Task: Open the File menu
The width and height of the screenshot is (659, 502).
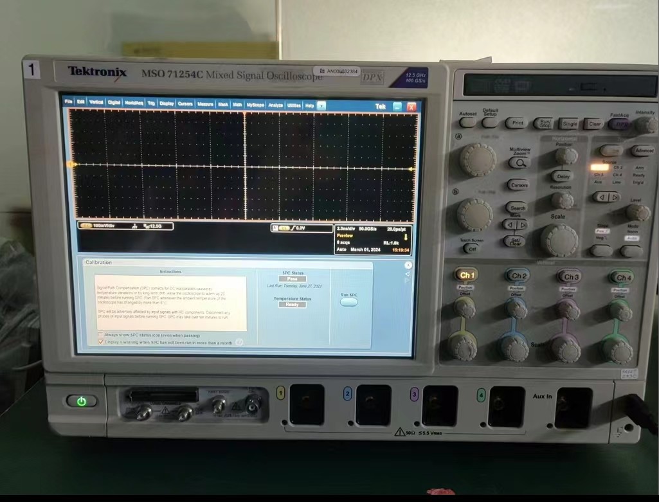Action: point(68,102)
